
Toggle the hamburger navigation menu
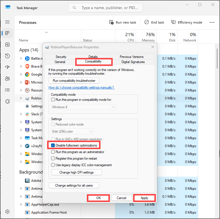[7, 22]
